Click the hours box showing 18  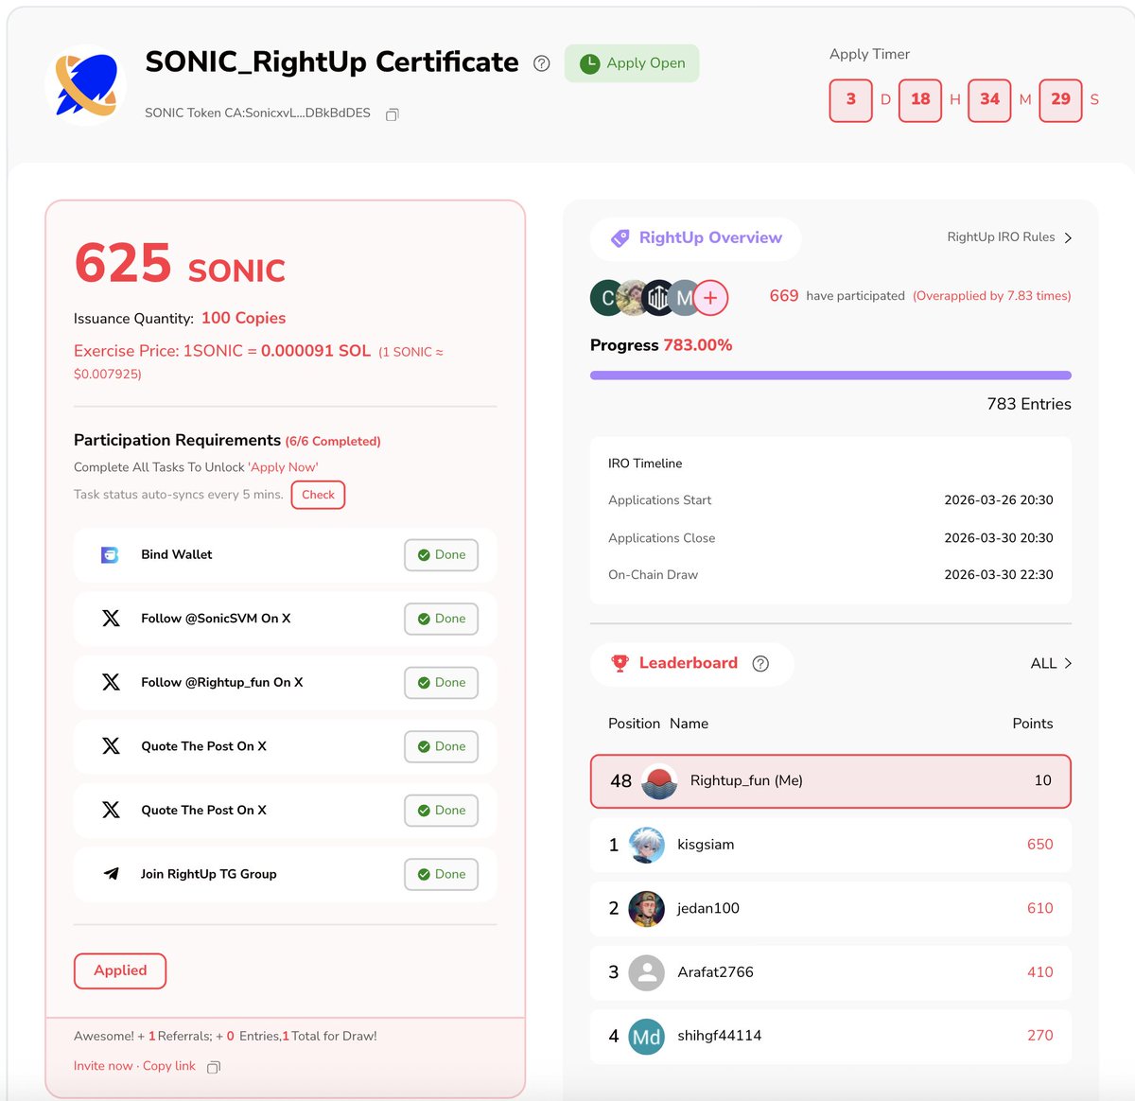(920, 100)
